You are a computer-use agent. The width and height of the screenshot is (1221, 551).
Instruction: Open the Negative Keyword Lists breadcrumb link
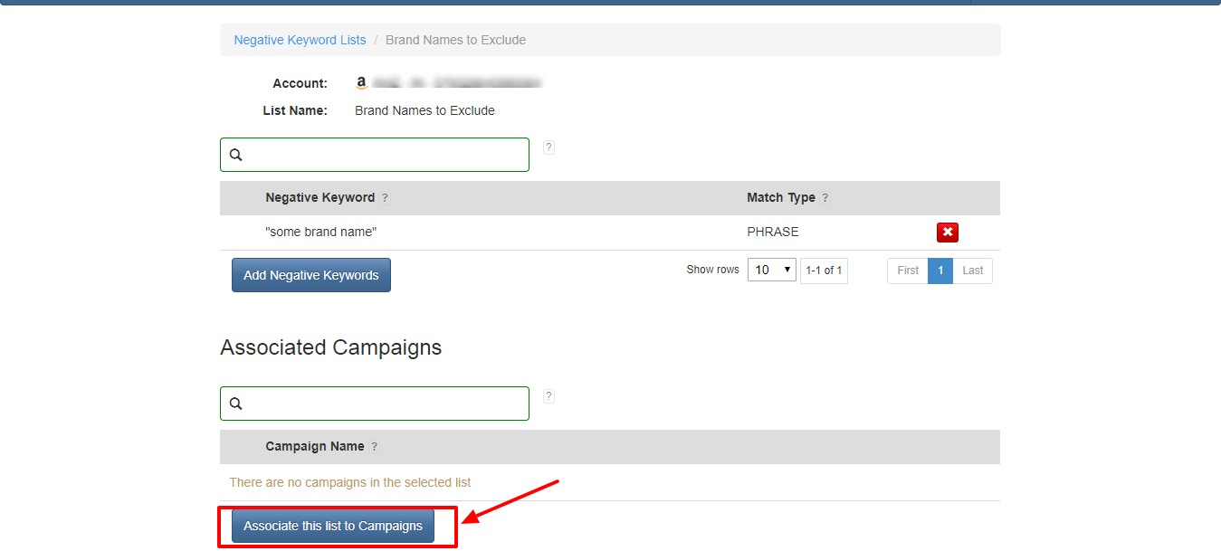click(x=300, y=40)
